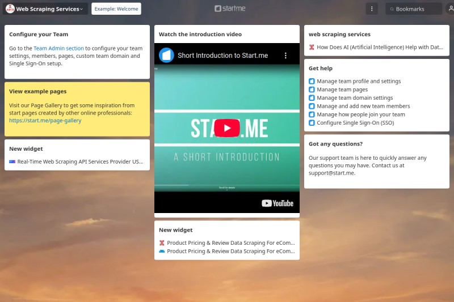Click the Bookmarks search field
Viewport: 454px width, 302px height.
tap(414, 8)
